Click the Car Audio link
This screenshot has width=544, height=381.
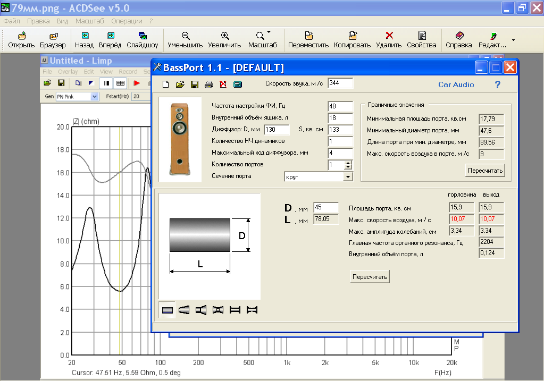(x=456, y=84)
